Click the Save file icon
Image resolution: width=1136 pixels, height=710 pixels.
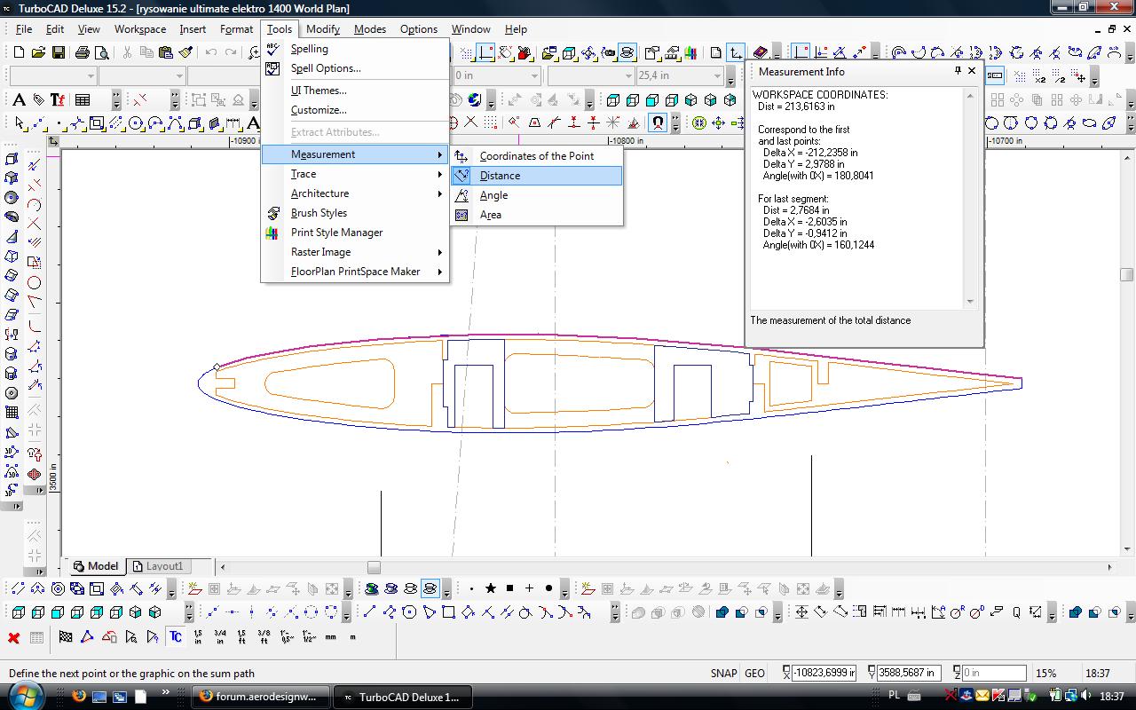tap(58, 52)
